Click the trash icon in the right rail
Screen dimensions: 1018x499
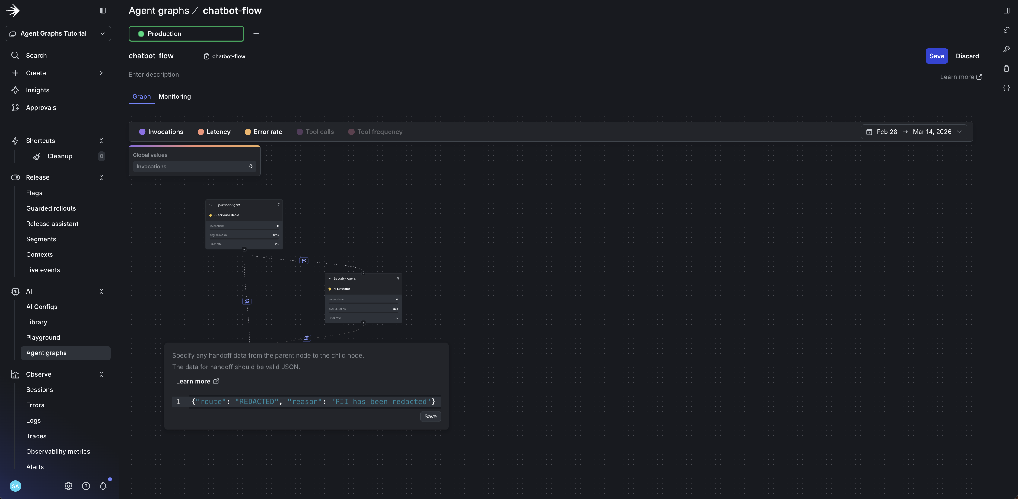point(1006,68)
